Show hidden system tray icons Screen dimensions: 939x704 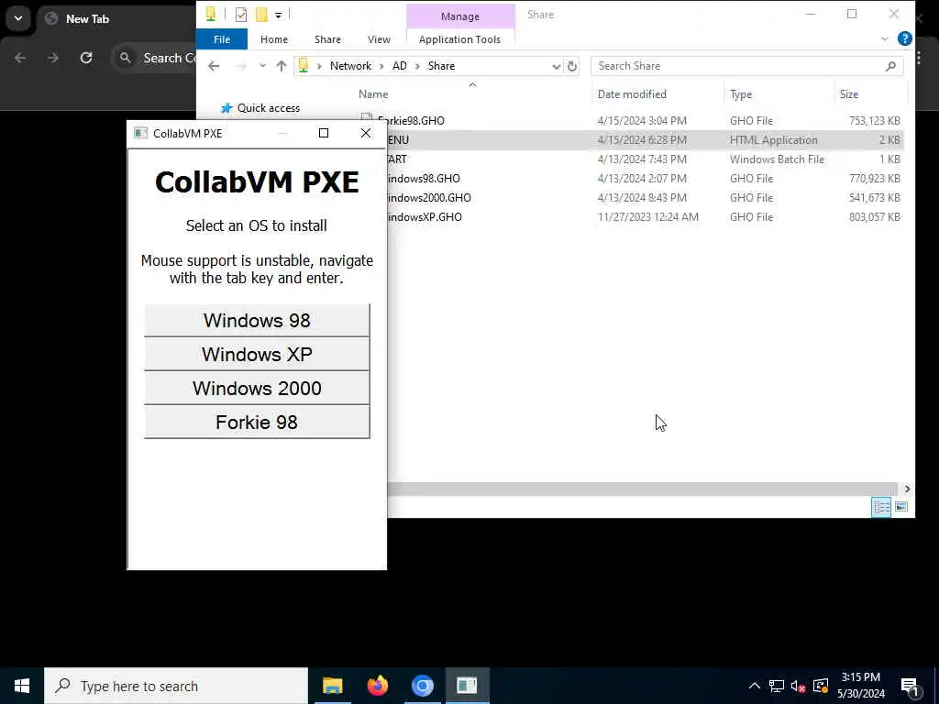[x=755, y=686]
